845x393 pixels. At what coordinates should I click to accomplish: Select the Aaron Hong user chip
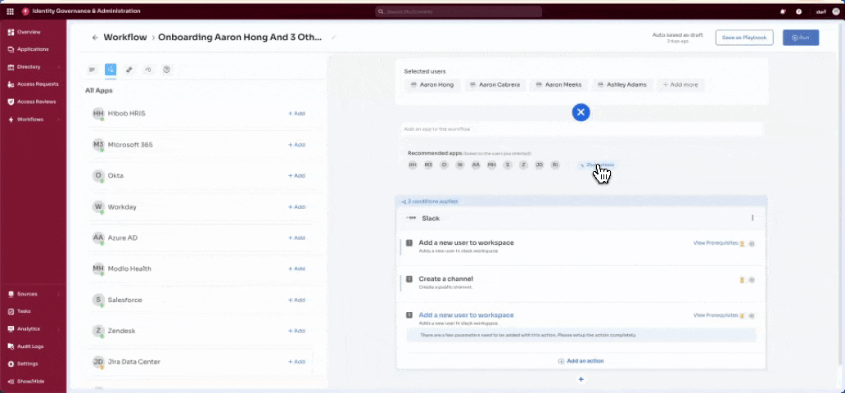[432, 85]
